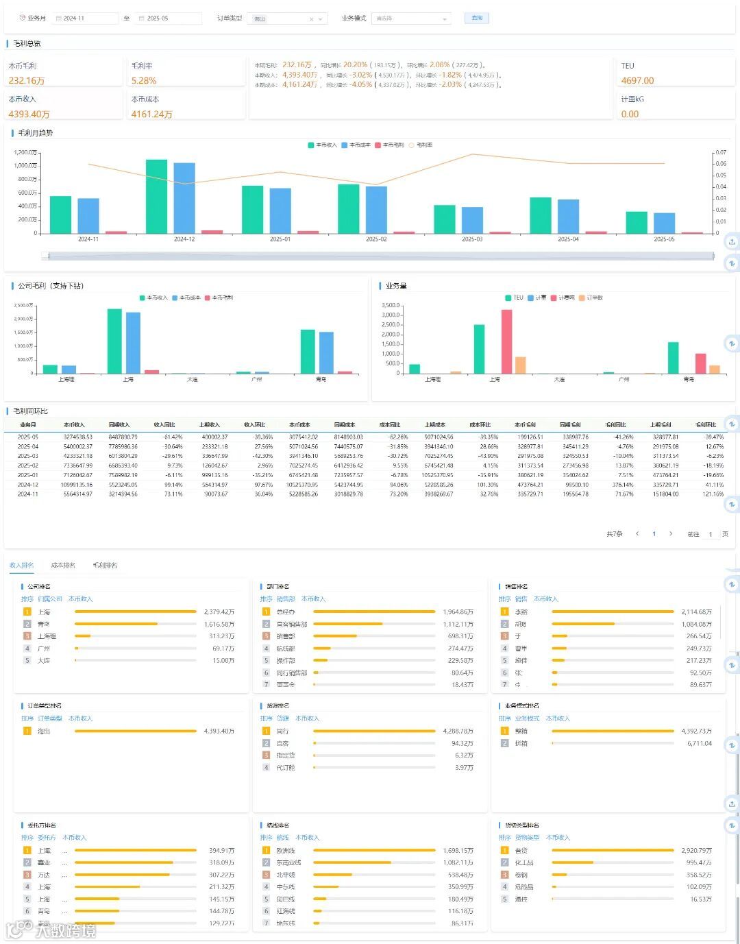Viewport: 740px width, 944px height.
Task: Click 归属公司 header in 公司排名 panel
Action: [x=50, y=599]
